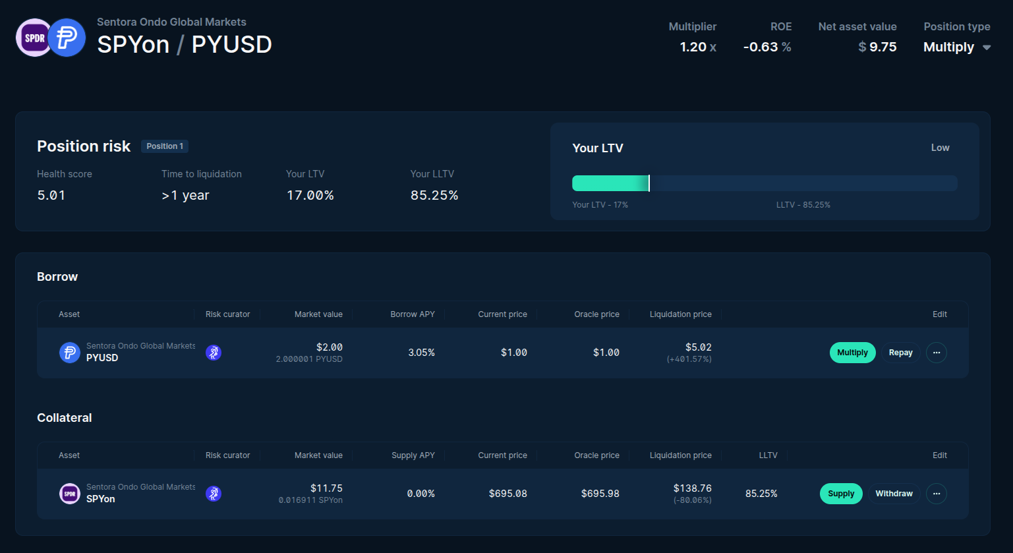Viewport: 1013px width, 553px height.
Task: Click the PYUSD logo in page header
Action: 67,38
